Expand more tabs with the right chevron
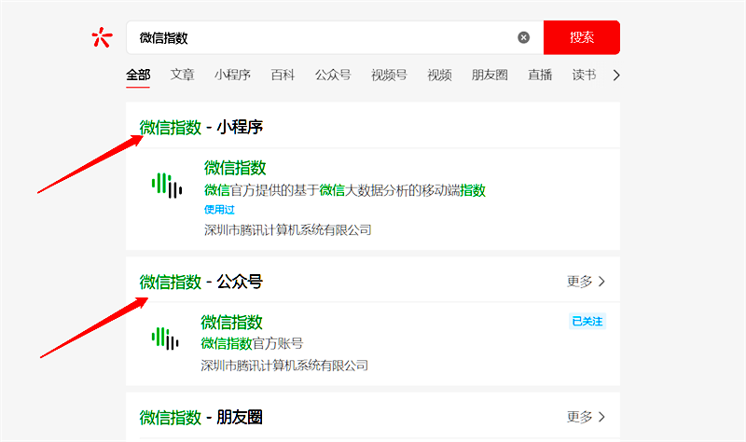746x442 pixels. pos(616,75)
